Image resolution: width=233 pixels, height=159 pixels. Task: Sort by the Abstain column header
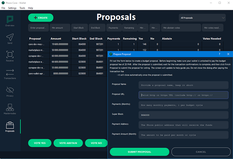(x=167, y=39)
